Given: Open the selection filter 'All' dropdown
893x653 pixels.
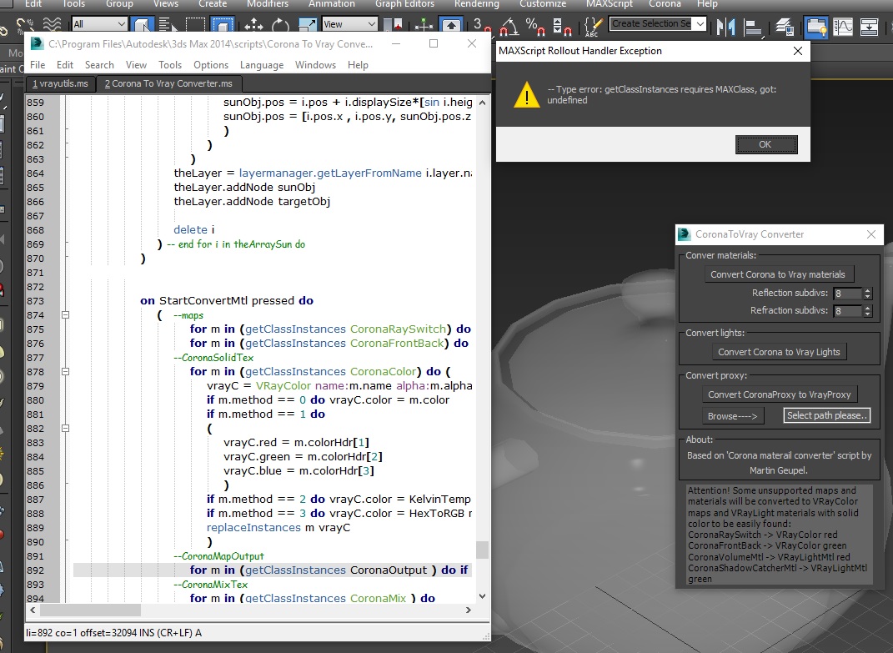Looking at the screenshot, I should [x=99, y=24].
